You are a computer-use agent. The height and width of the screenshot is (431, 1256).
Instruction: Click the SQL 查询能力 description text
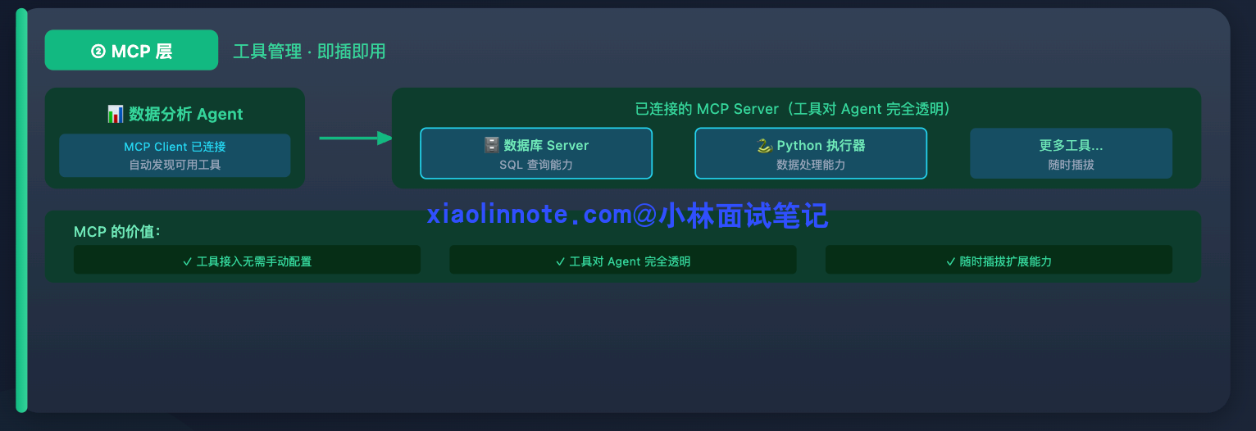(536, 165)
